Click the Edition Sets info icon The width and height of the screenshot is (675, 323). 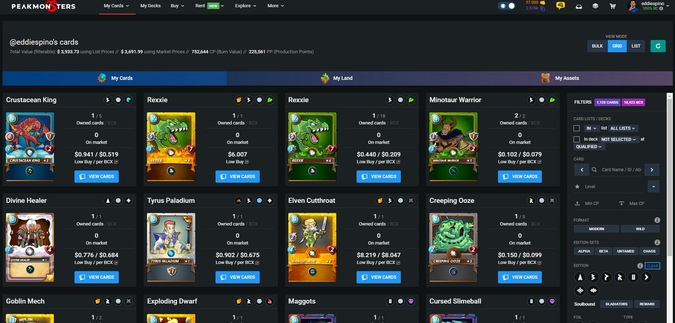[657, 242]
